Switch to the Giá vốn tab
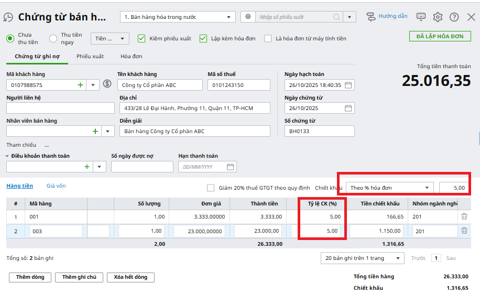 (x=56, y=186)
